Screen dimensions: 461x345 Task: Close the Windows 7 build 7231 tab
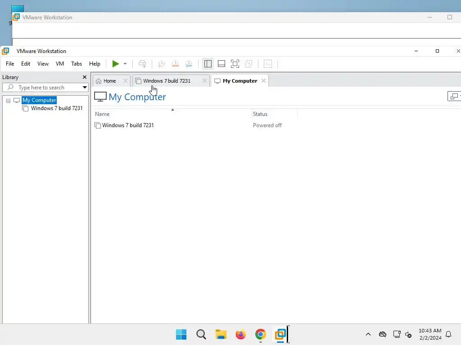pyautogui.click(x=205, y=81)
